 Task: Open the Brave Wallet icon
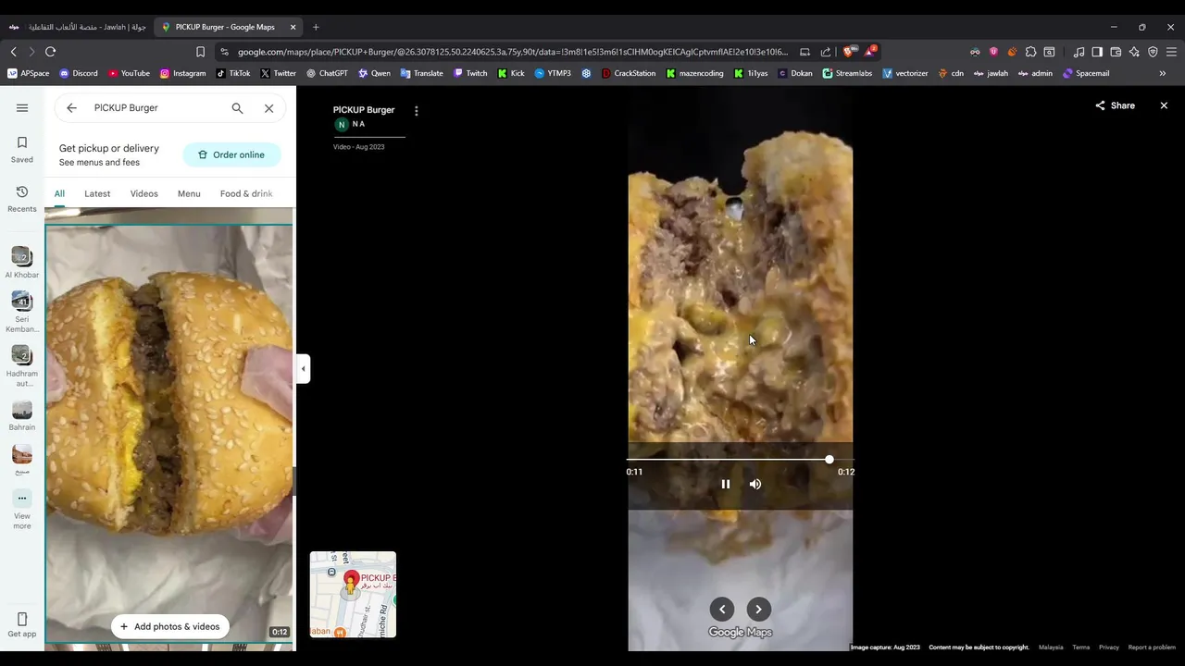[1116, 52]
